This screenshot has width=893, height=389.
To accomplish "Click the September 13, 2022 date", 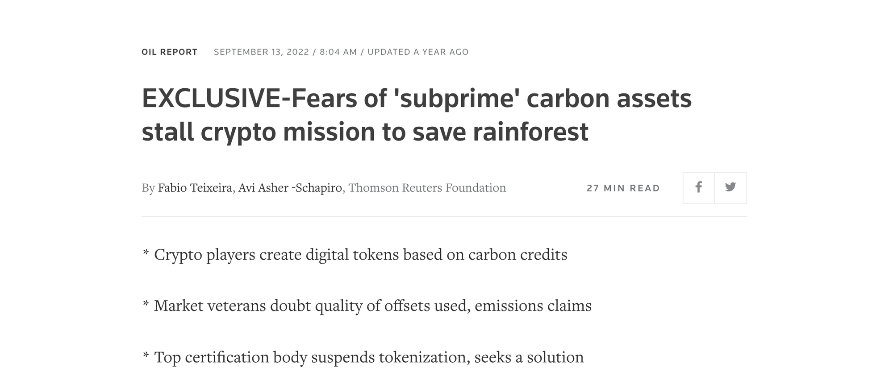I will [261, 52].
